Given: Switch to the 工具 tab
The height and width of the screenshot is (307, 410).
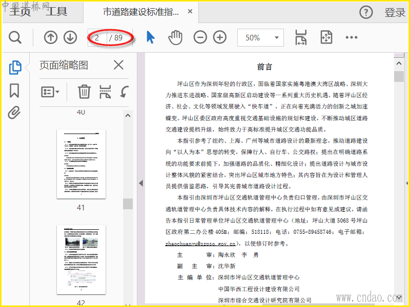Looking at the screenshot, I should pyautogui.click(x=56, y=12).
